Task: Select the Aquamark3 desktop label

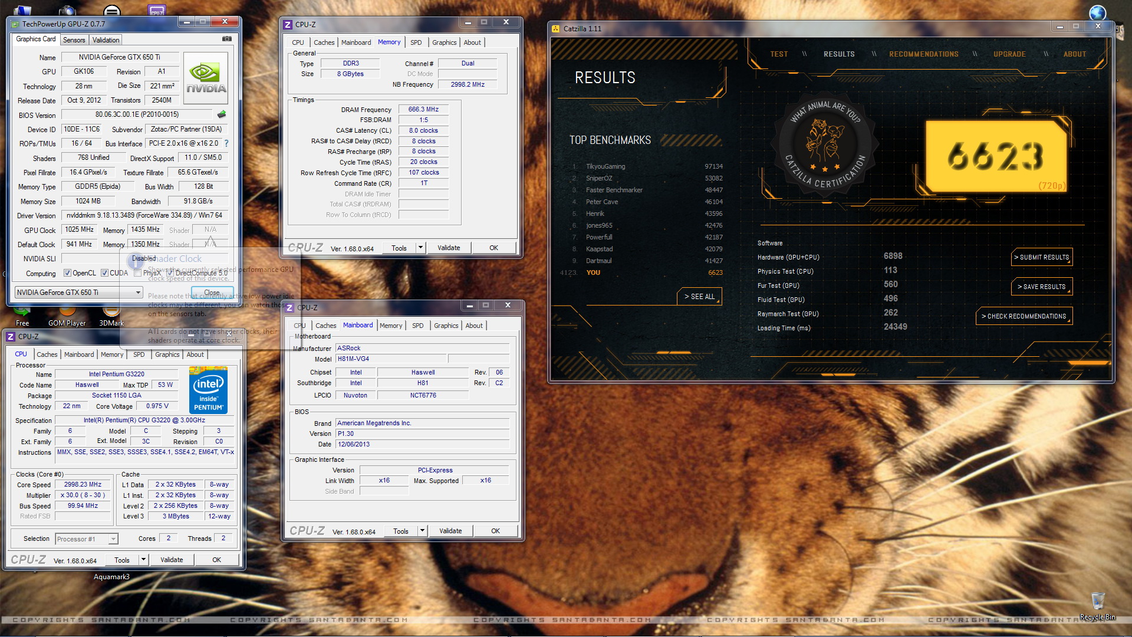Action: [x=111, y=577]
